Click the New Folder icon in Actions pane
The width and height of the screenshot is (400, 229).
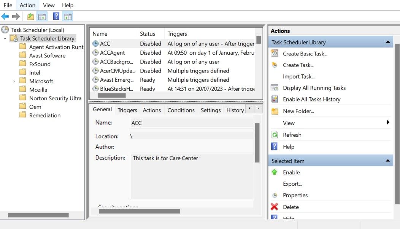click(275, 111)
